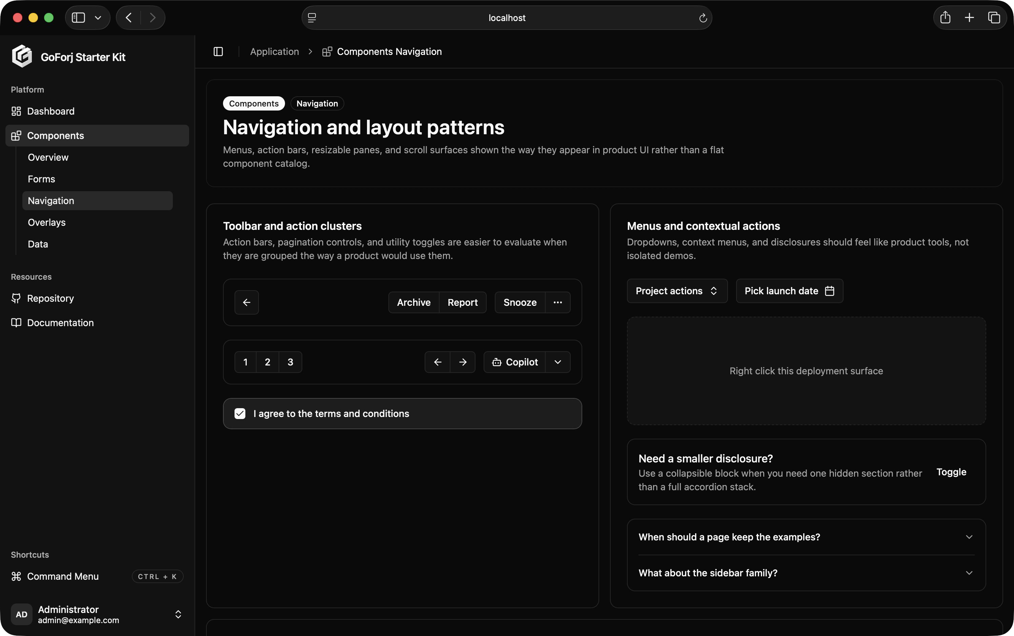The height and width of the screenshot is (636, 1014).
Task: Expand 'What about the sidebar family?'
Action: click(x=806, y=573)
